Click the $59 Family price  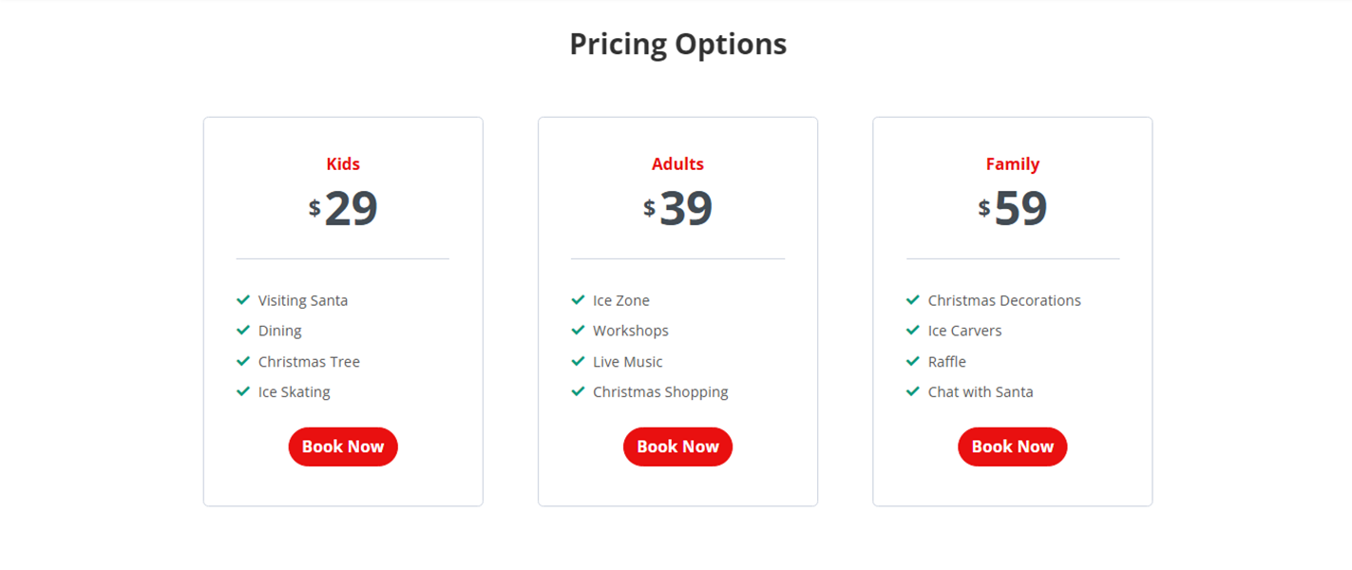(x=1013, y=209)
